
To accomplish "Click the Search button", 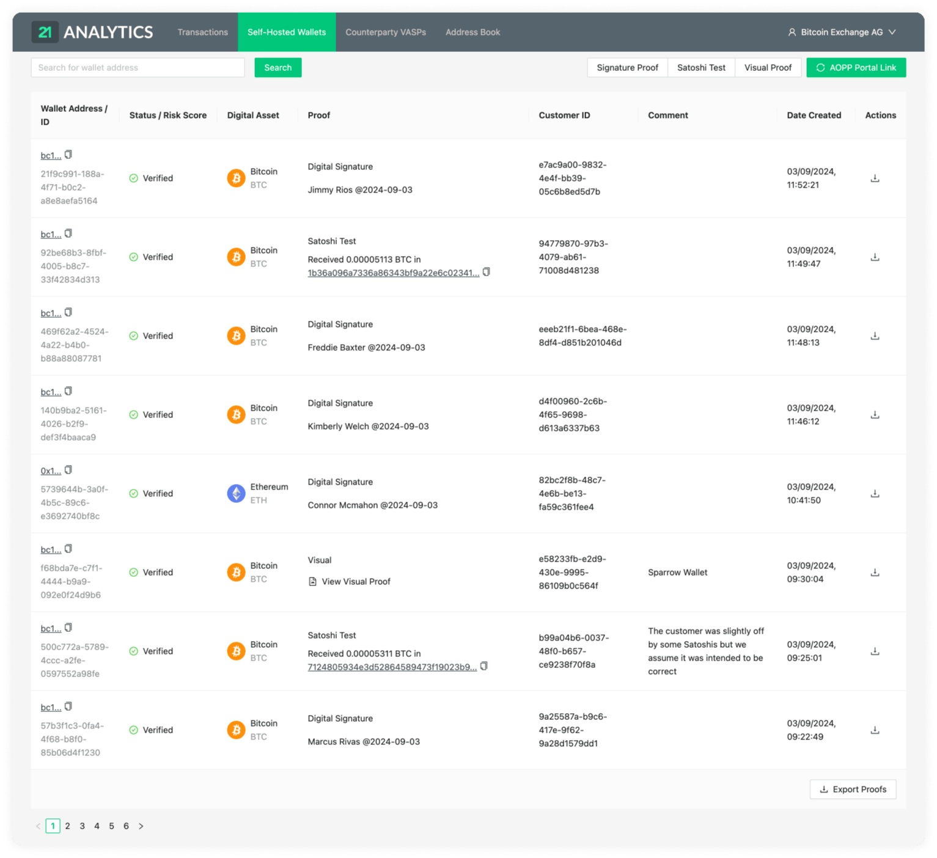I will click(x=277, y=67).
